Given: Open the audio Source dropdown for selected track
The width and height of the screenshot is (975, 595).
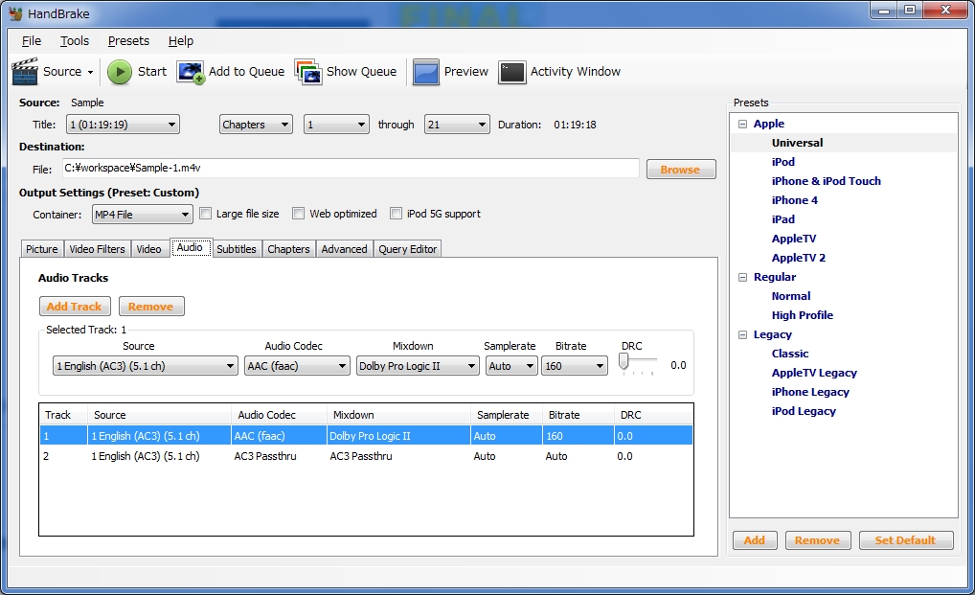Looking at the screenshot, I should (x=145, y=366).
